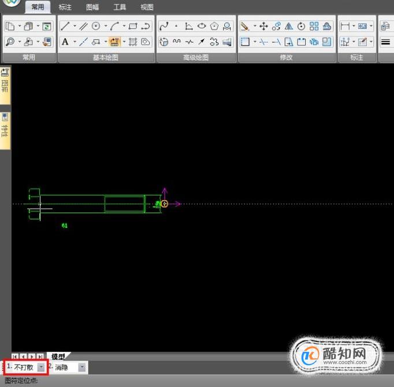This screenshot has width=394, height=387.
Task: Expand the Arc tool dropdown arrow
Action: point(124,26)
